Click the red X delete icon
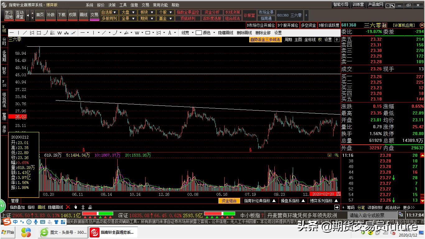Image resolution: width=425 pixels, height=239 pixels. pos(68,207)
